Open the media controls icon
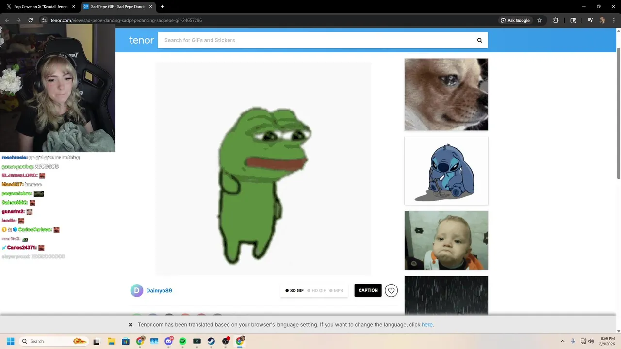Viewport: 621px width, 349px height. pos(590,20)
